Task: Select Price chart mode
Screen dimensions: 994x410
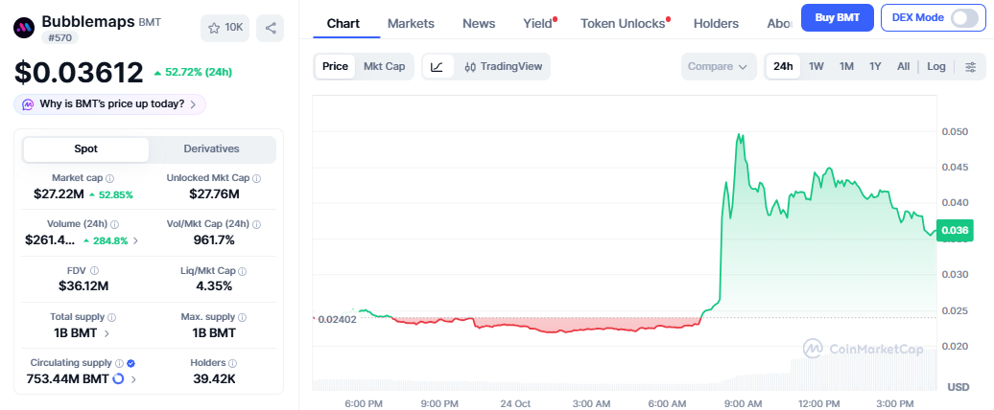Action: point(335,66)
